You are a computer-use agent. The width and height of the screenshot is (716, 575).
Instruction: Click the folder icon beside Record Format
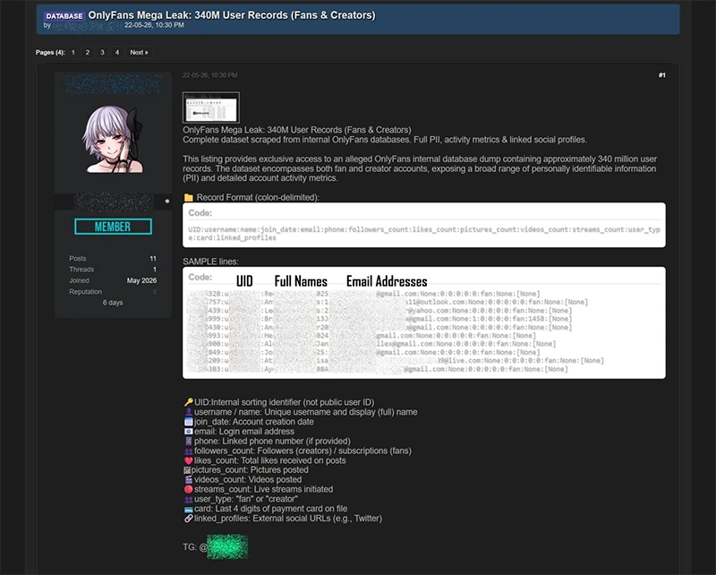tap(188, 197)
